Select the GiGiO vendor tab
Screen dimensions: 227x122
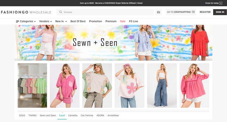[x=22, y=115]
